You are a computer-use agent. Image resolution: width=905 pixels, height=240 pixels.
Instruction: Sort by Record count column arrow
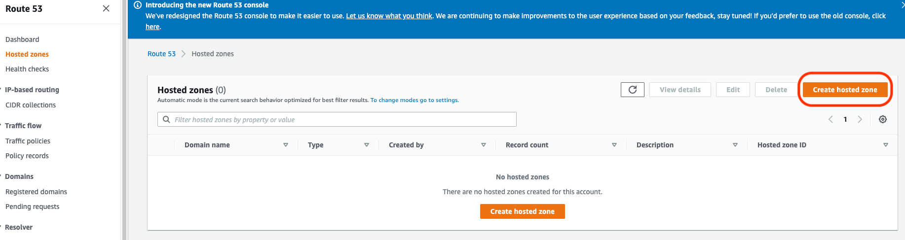614,145
